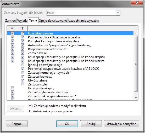
Task: Toggle Utwórz tabelę checkbox
Action: point(23,80)
